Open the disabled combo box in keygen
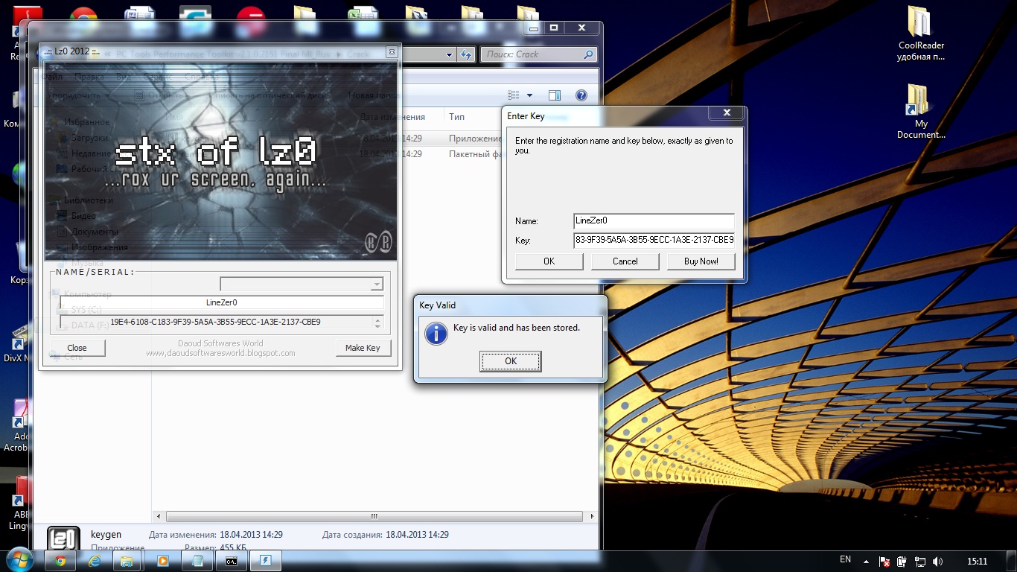This screenshot has width=1017, height=572. point(302,284)
